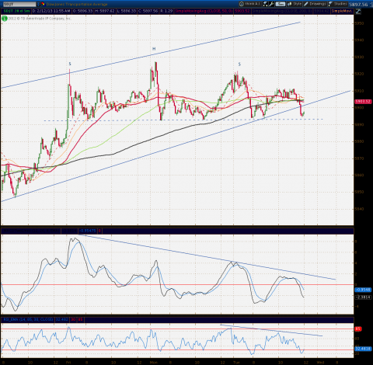Open the Style menu
This screenshot has height=365, width=373.
[295, 4]
